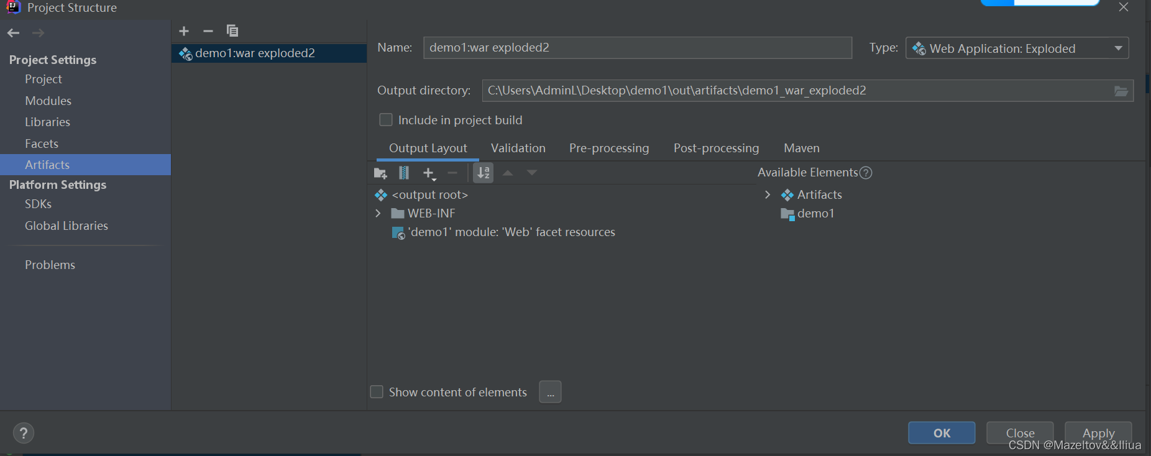Open help with question mark button

point(24,433)
